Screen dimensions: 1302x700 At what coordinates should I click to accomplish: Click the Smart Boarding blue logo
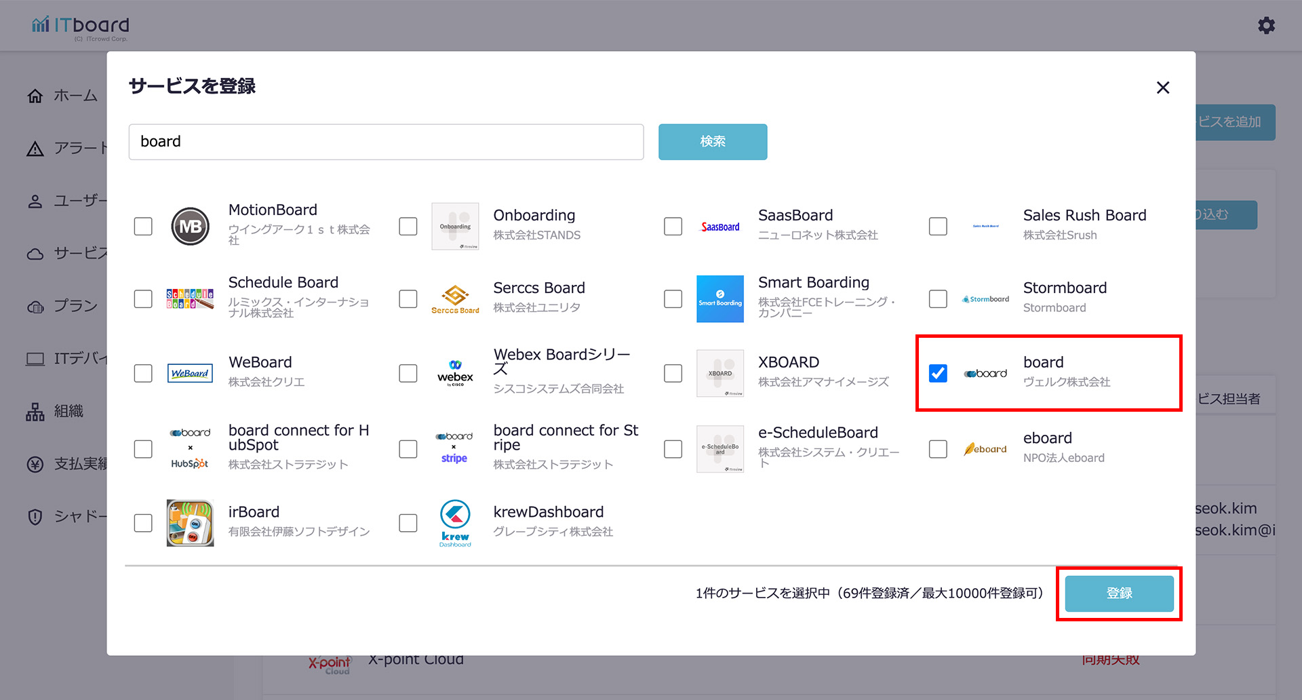coord(719,299)
